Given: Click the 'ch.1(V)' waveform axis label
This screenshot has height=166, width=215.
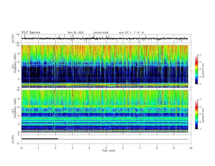Looking at the screenshot, I should click(13, 39).
